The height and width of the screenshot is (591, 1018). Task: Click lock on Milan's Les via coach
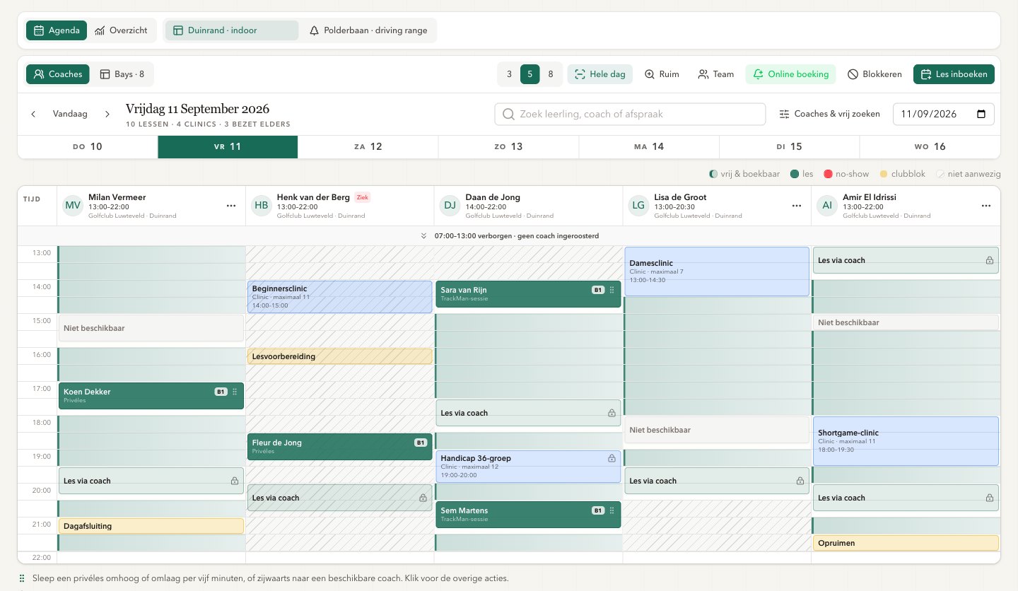click(235, 481)
